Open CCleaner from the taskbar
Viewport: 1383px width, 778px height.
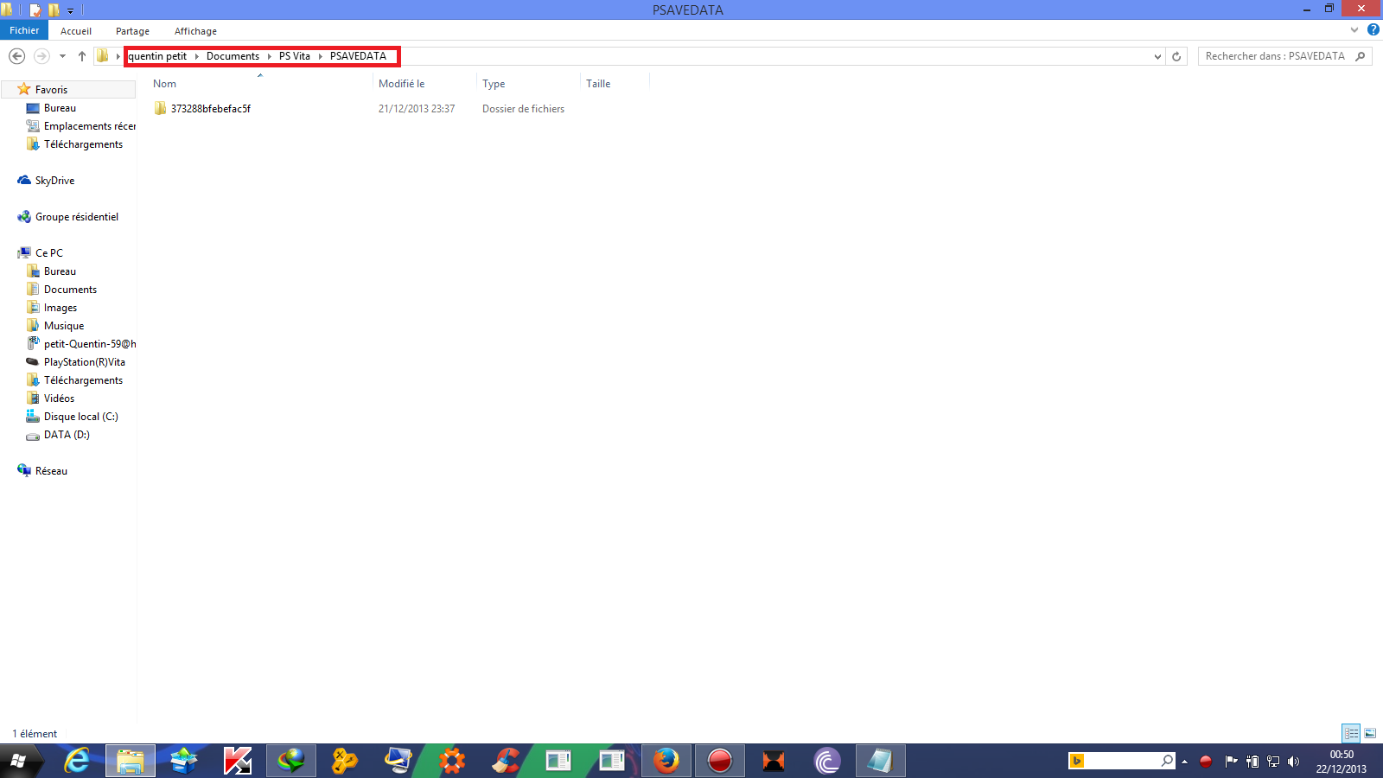pyautogui.click(x=506, y=761)
